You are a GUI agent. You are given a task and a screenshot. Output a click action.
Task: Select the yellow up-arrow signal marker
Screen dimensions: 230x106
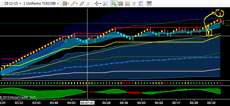coord(209,32)
